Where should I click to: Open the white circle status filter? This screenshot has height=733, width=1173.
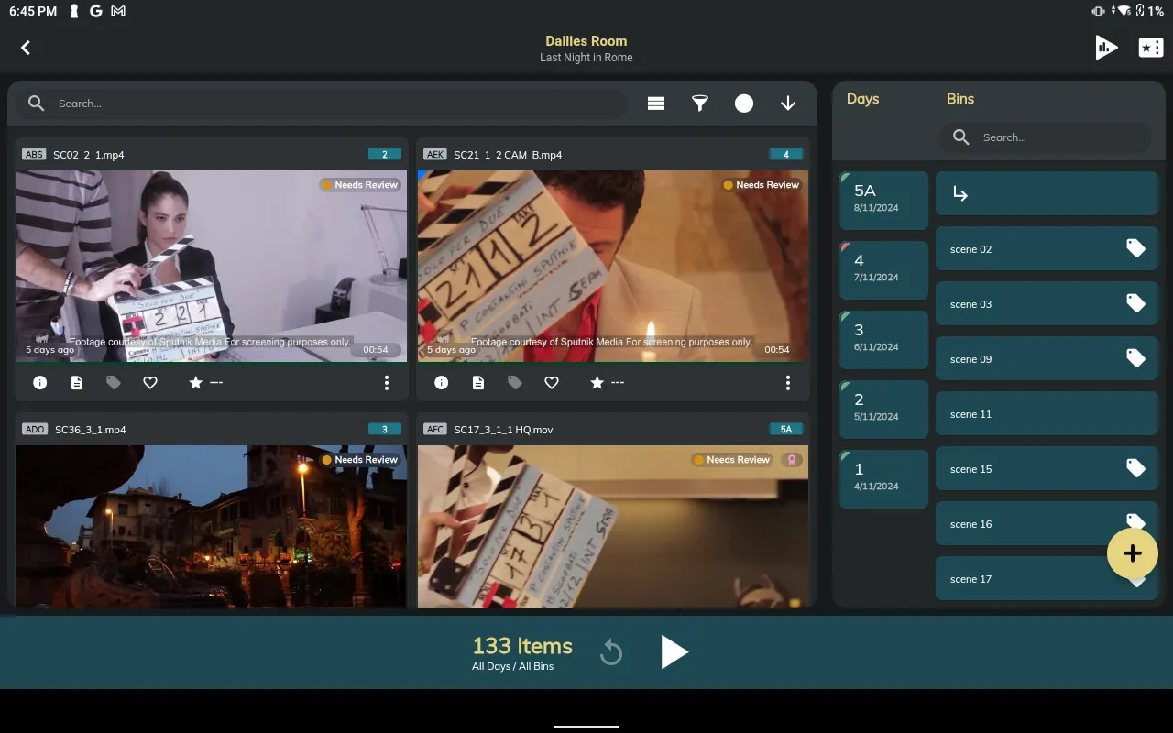pos(744,104)
